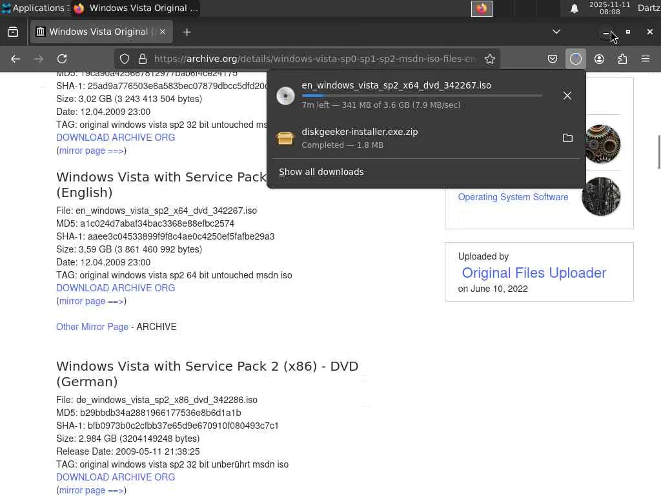The width and height of the screenshot is (661, 496).
Task: Reload the current page
Action: coord(62,59)
